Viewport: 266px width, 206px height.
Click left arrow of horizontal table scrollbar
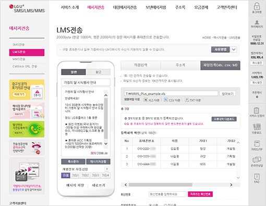[x=126, y=185]
